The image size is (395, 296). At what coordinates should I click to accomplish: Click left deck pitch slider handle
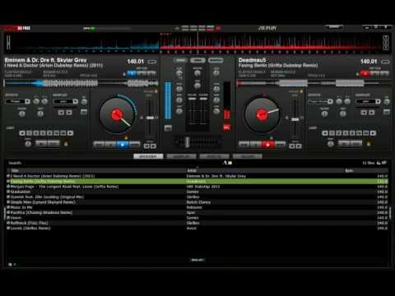(150, 118)
